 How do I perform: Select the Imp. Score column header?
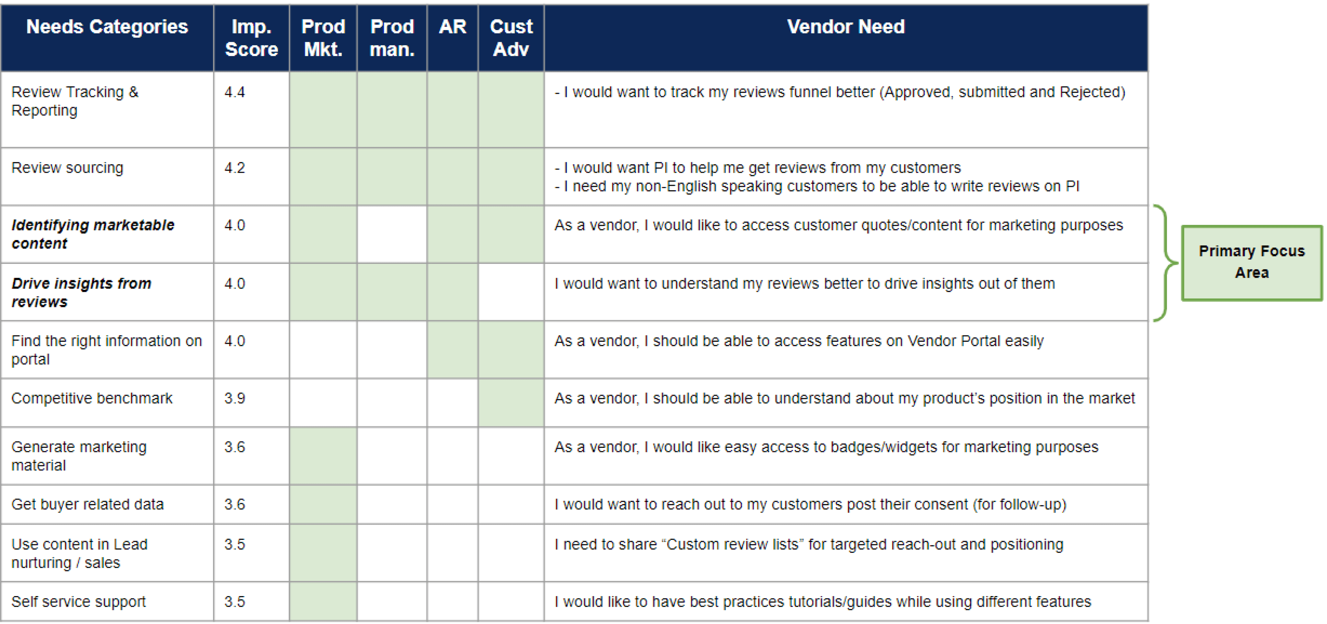(251, 38)
